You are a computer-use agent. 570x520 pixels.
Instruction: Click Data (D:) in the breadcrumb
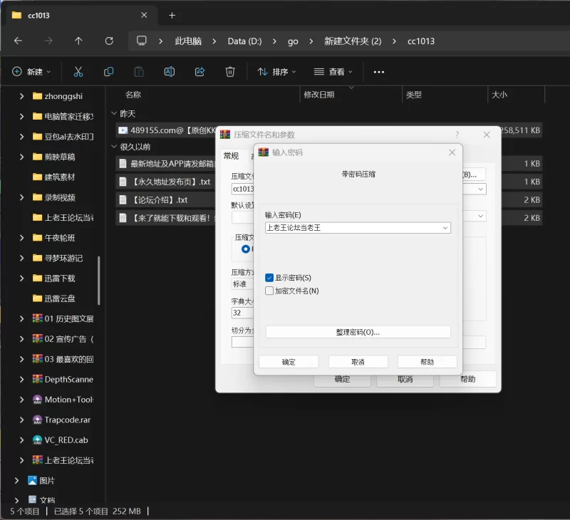tap(244, 41)
